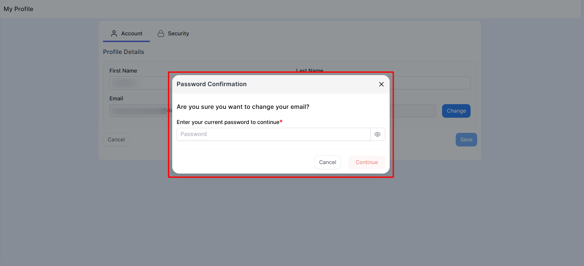Image resolution: width=584 pixels, height=266 pixels.
Task: Click the Email input field
Action: tap(139, 111)
